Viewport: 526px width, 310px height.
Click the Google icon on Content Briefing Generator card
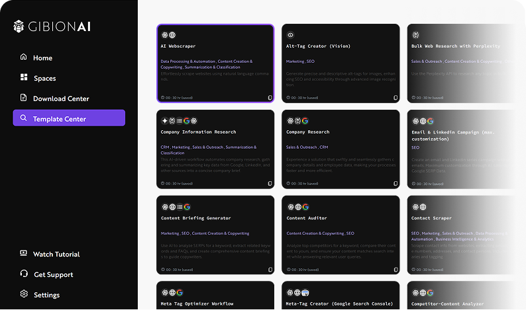187,207
